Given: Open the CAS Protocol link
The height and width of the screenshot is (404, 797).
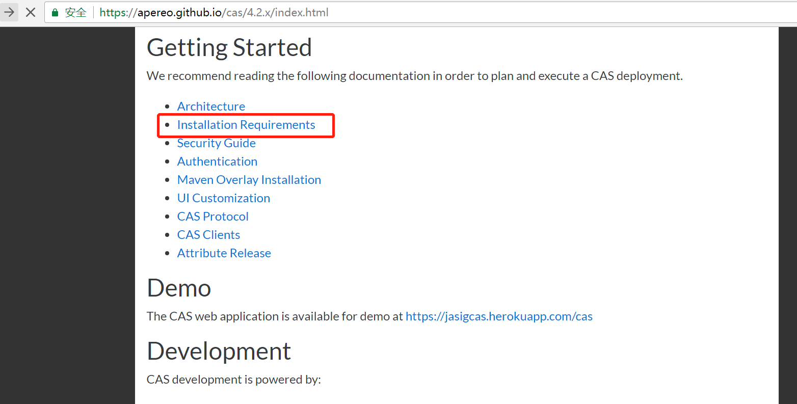Looking at the screenshot, I should pyautogui.click(x=213, y=217).
